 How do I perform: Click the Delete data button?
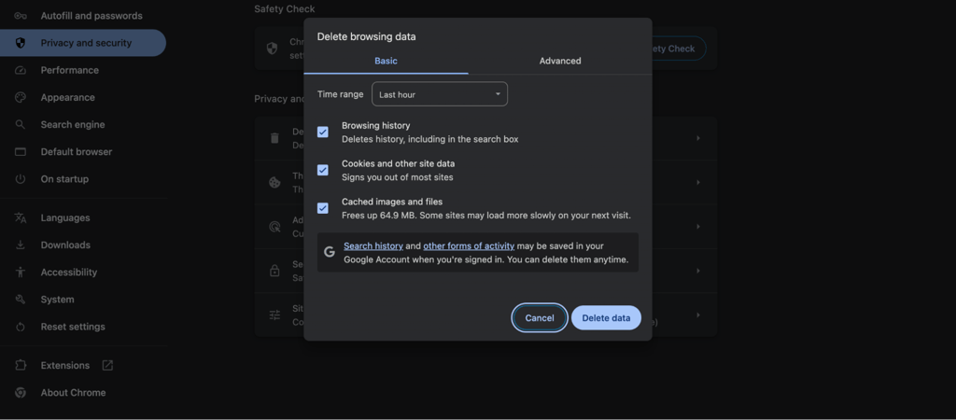pyautogui.click(x=606, y=317)
